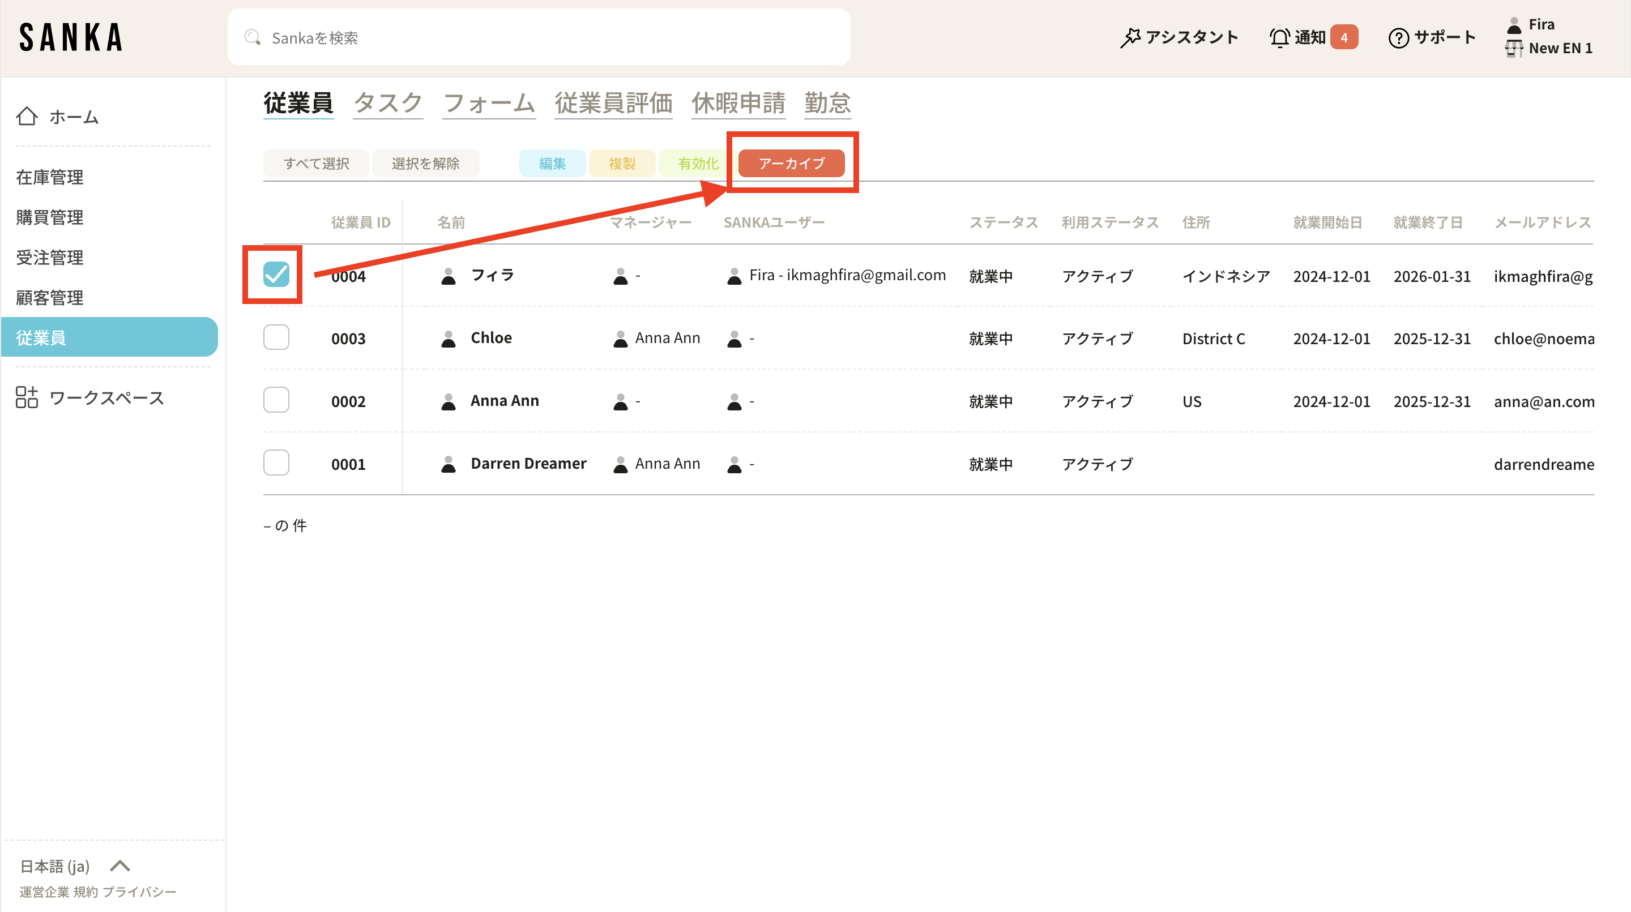Screen dimensions: 1631x912
Task: Open the New EN 1 workspace switcher
Action: click(1559, 48)
